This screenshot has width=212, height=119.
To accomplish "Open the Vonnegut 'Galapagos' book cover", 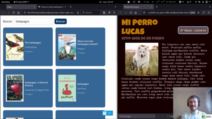I will coord(67,88).
